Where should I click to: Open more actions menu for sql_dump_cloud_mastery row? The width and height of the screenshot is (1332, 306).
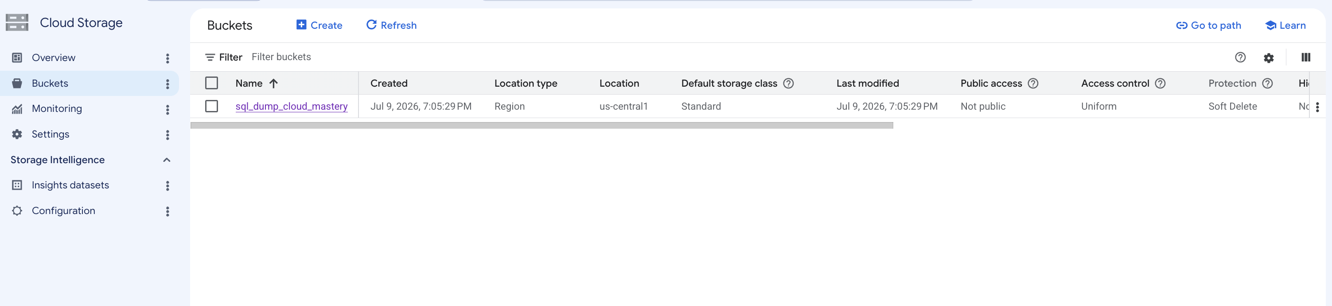[1317, 107]
